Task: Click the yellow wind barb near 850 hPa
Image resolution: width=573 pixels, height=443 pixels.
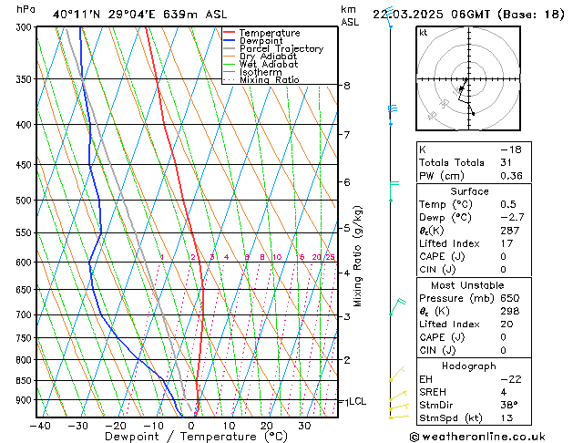Action: (x=394, y=374)
